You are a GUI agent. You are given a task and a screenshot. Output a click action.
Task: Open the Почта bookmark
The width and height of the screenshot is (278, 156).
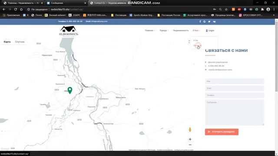pyautogui.click(x=36, y=15)
